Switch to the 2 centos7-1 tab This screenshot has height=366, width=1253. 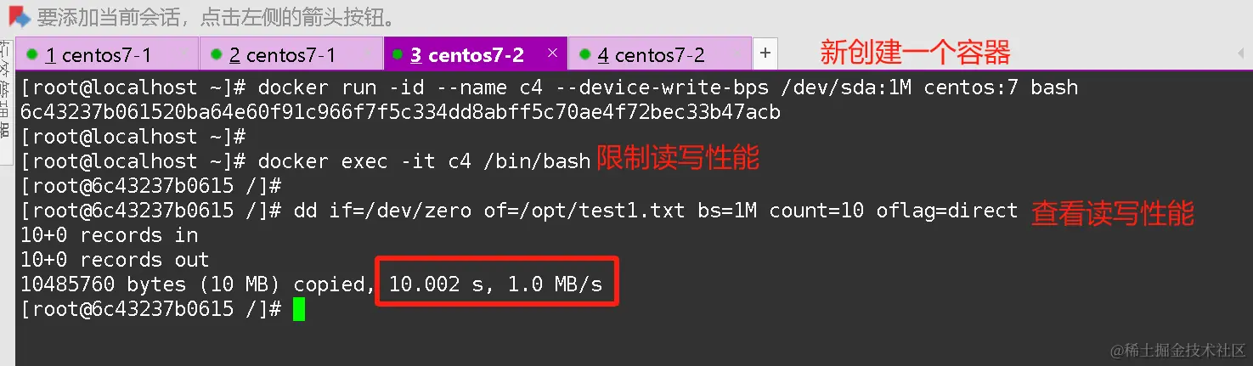(291, 54)
